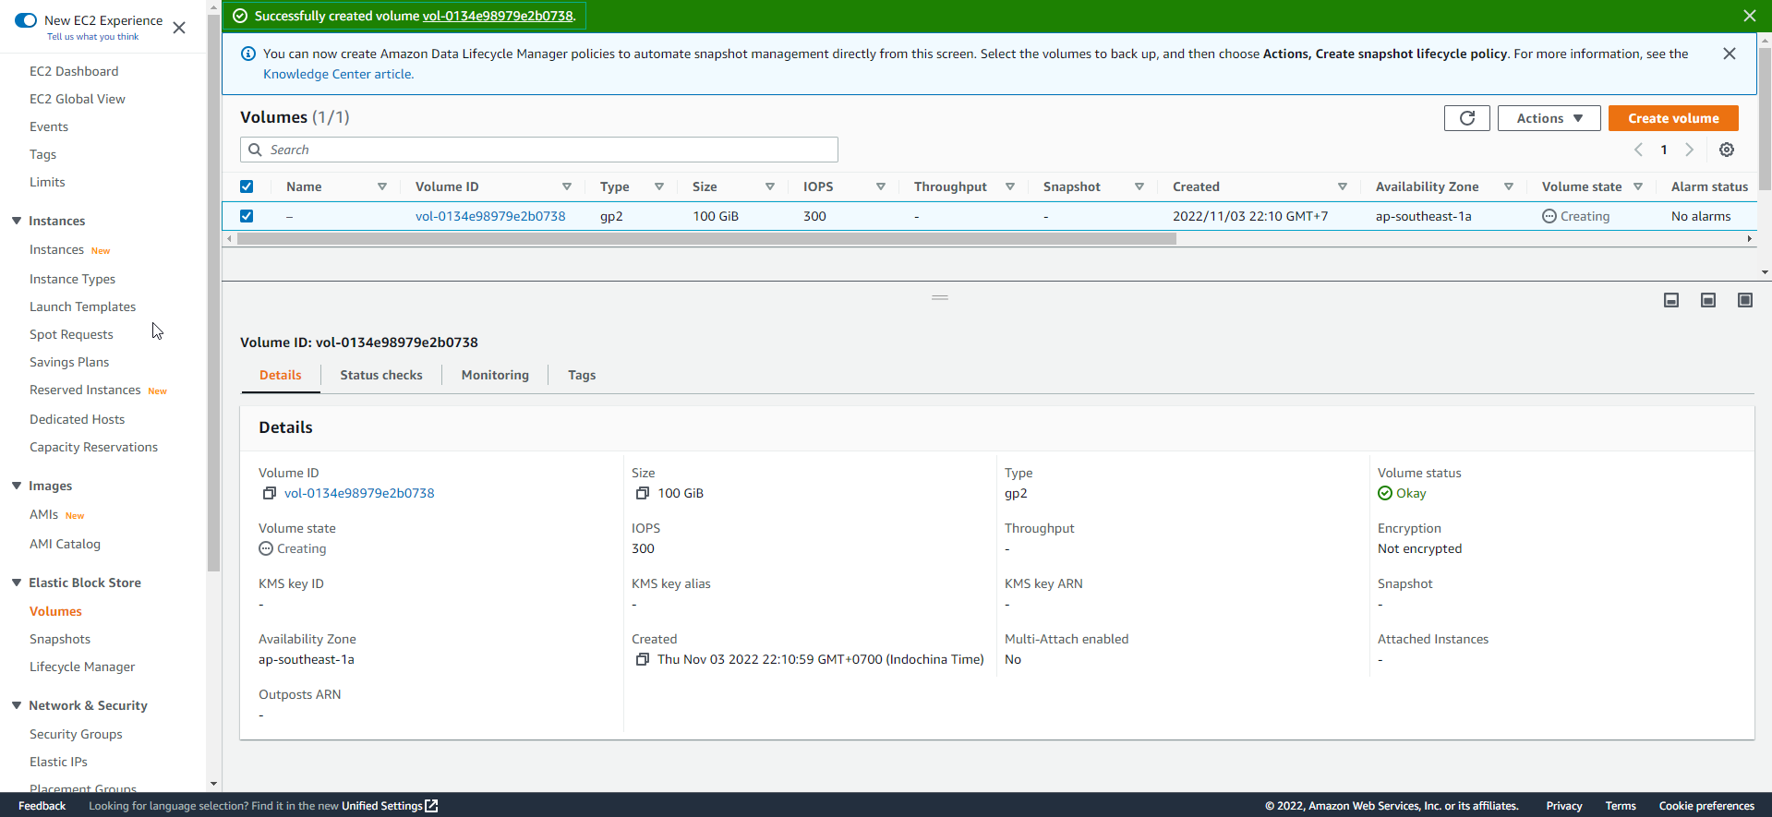Switch to the Tags tab
Viewport: 1772px width, 817px height.
point(582,375)
